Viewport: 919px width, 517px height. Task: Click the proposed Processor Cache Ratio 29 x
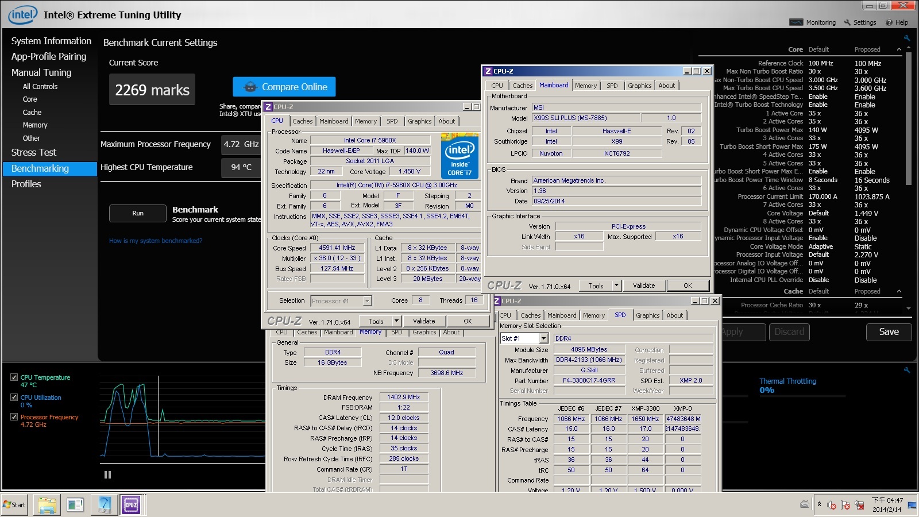[861, 306]
